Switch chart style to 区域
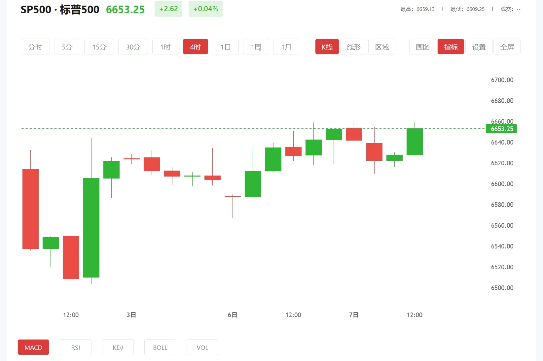Screen dimensions: 543x361 pos(382,47)
